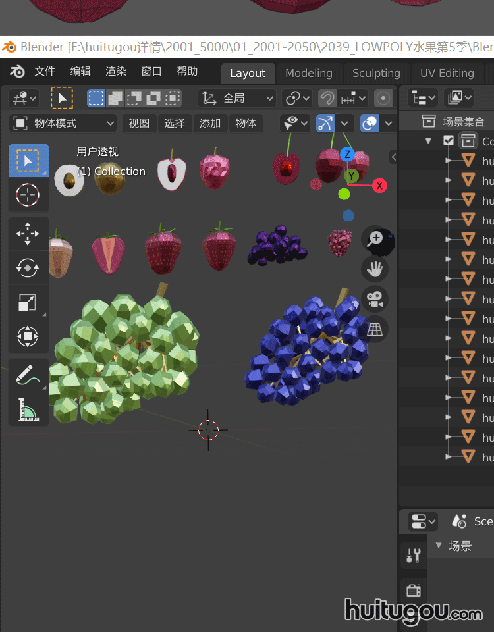
Task: Click the red X axis gizmo handle
Action: coord(380,186)
